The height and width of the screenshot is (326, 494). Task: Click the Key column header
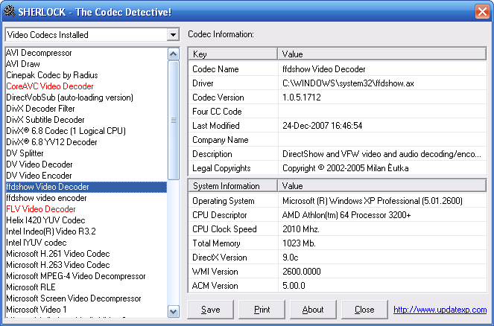click(x=232, y=54)
